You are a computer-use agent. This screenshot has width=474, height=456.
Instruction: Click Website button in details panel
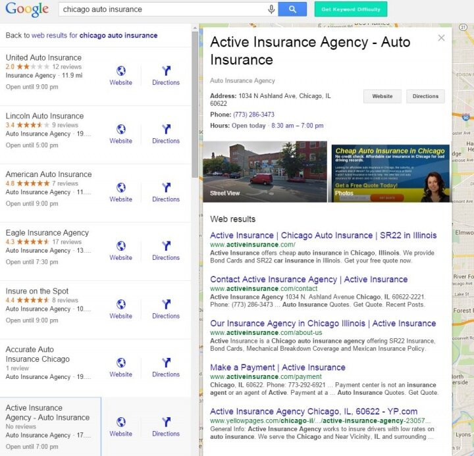pos(382,96)
